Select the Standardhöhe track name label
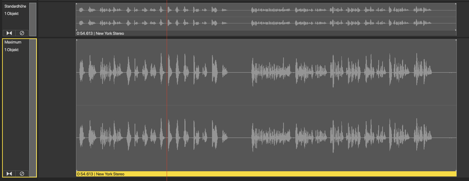 (x=15, y=6)
